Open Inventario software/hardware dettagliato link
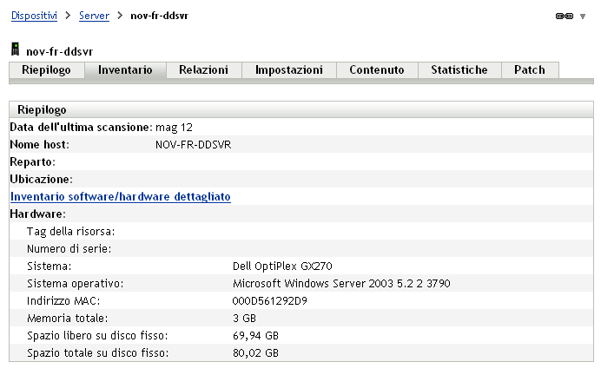Screen dimensions: 601x375 [120, 197]
